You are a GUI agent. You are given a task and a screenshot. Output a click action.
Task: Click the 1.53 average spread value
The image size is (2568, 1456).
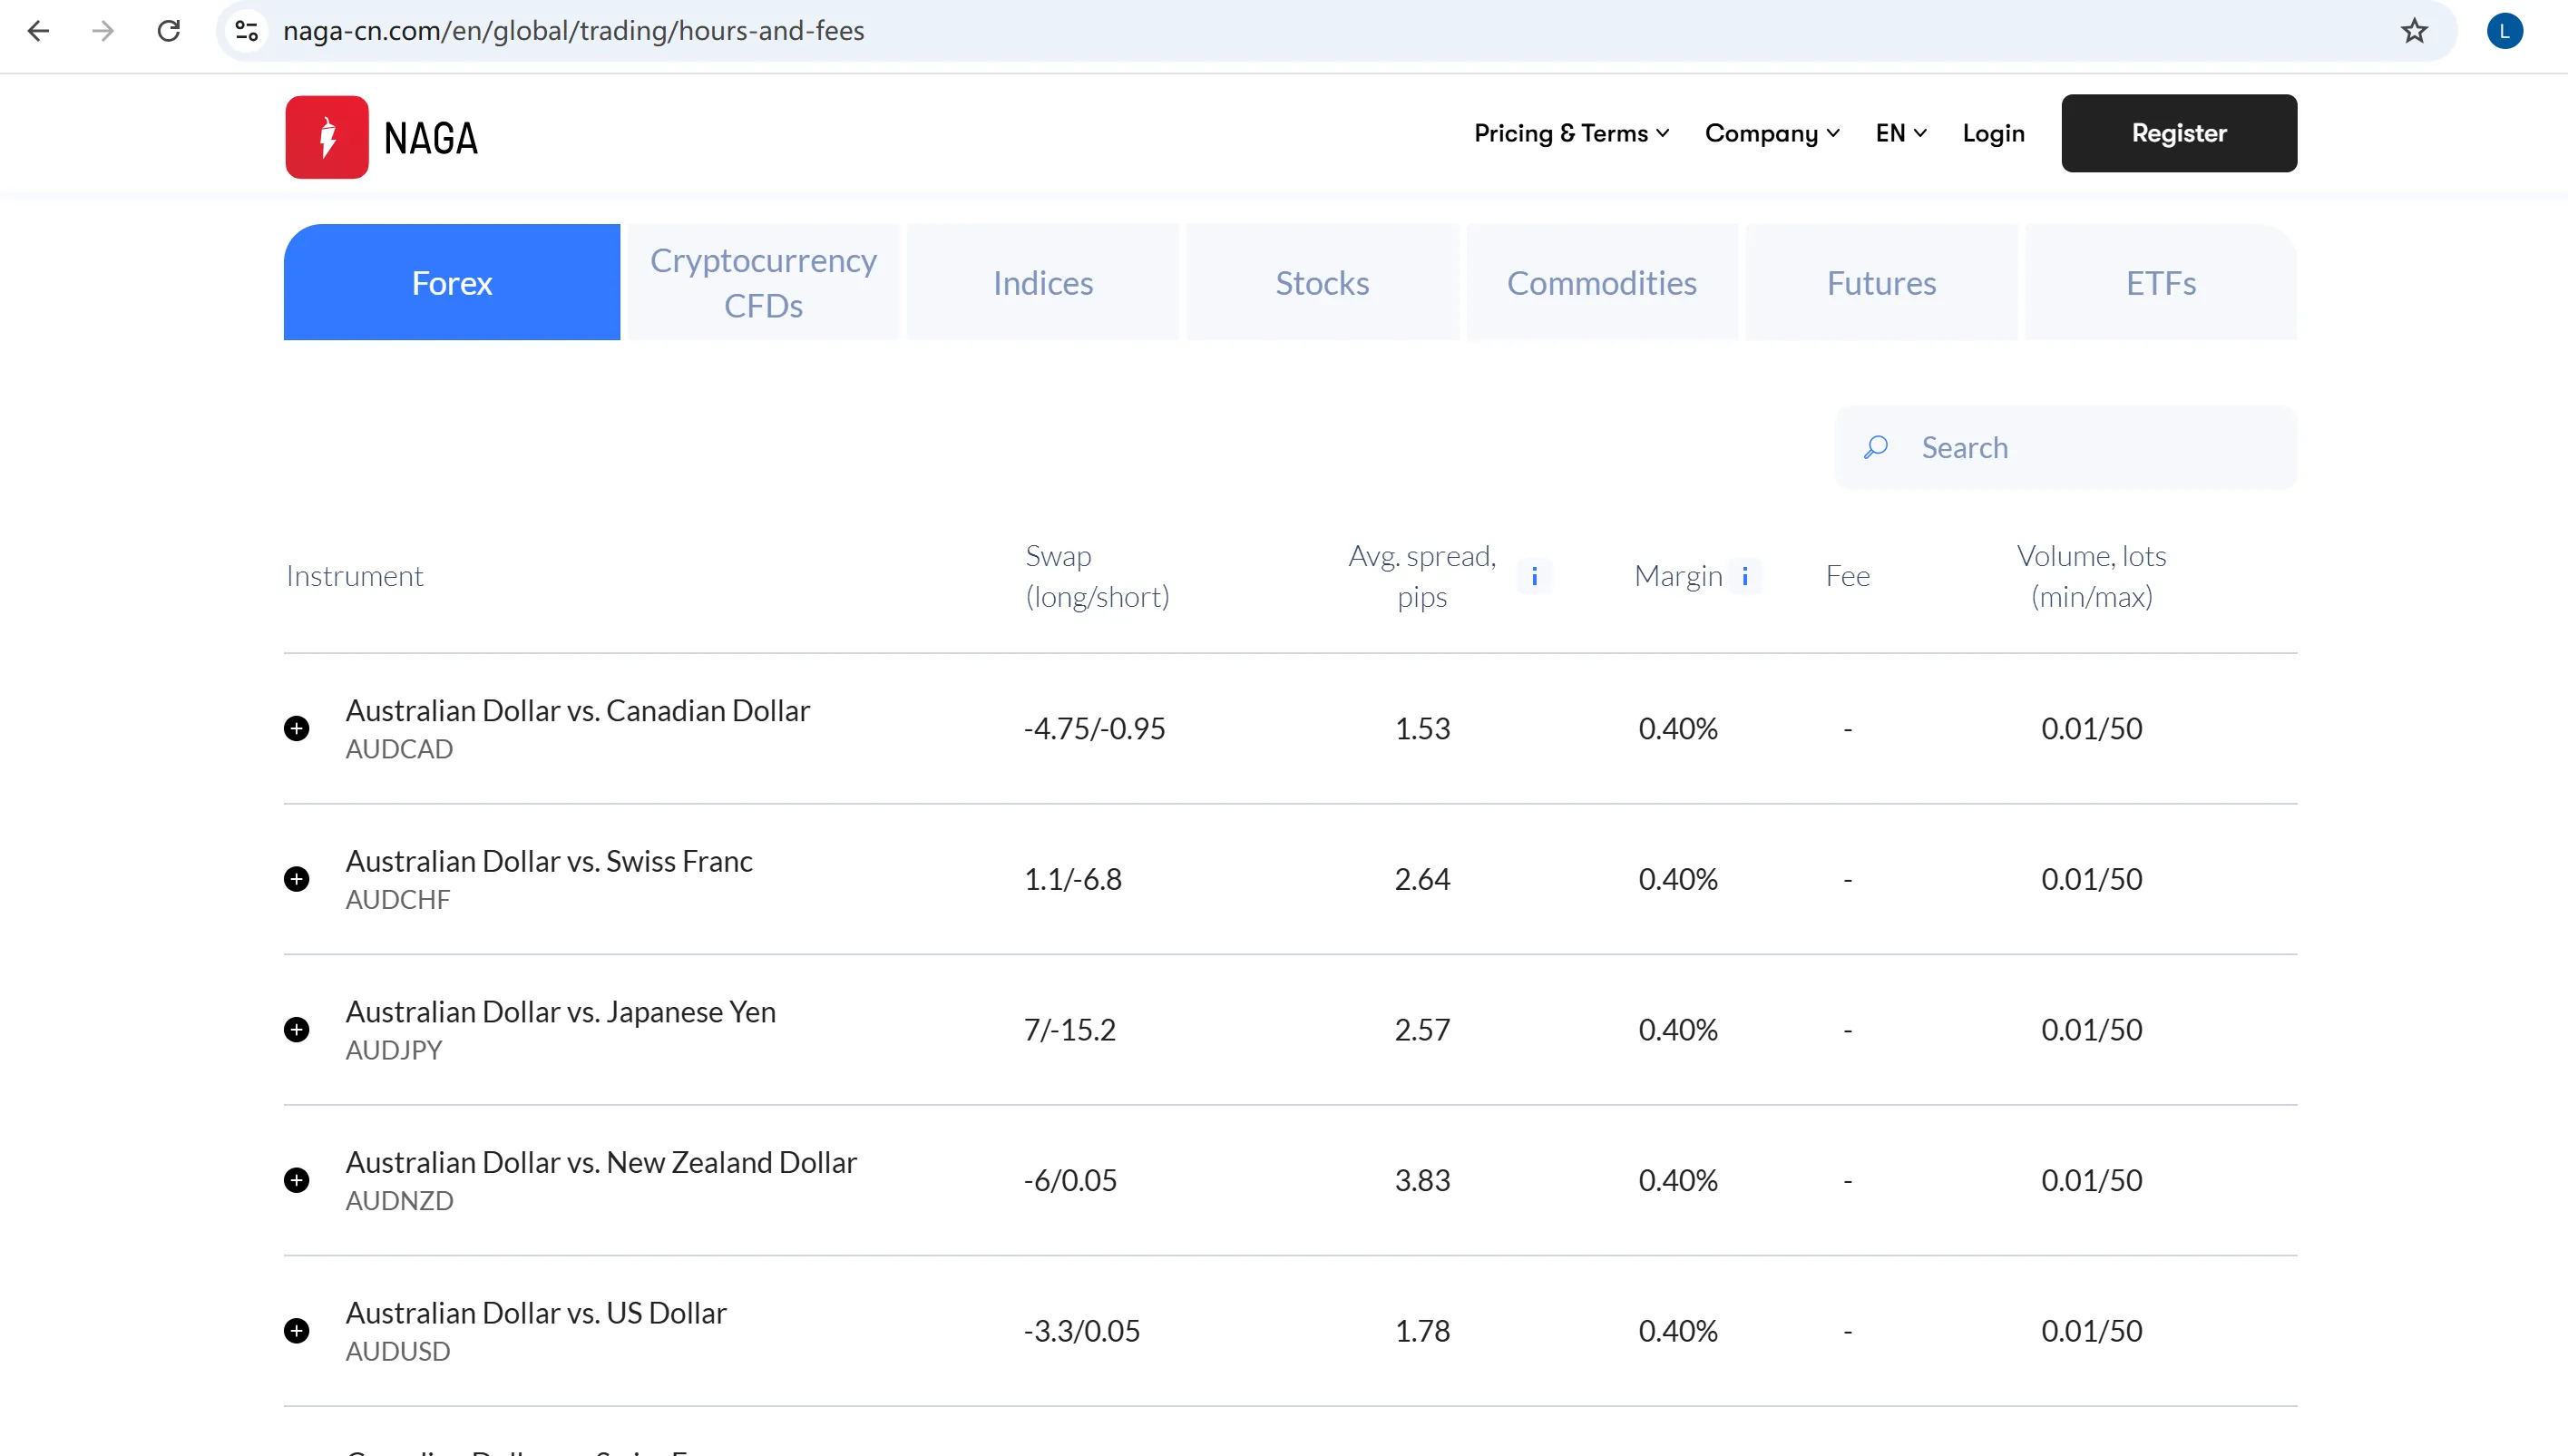pos(1422,728)
